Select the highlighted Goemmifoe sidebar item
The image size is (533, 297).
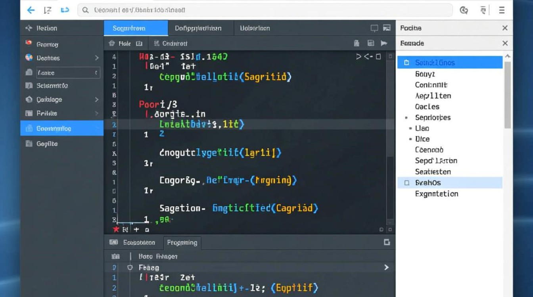62,128
